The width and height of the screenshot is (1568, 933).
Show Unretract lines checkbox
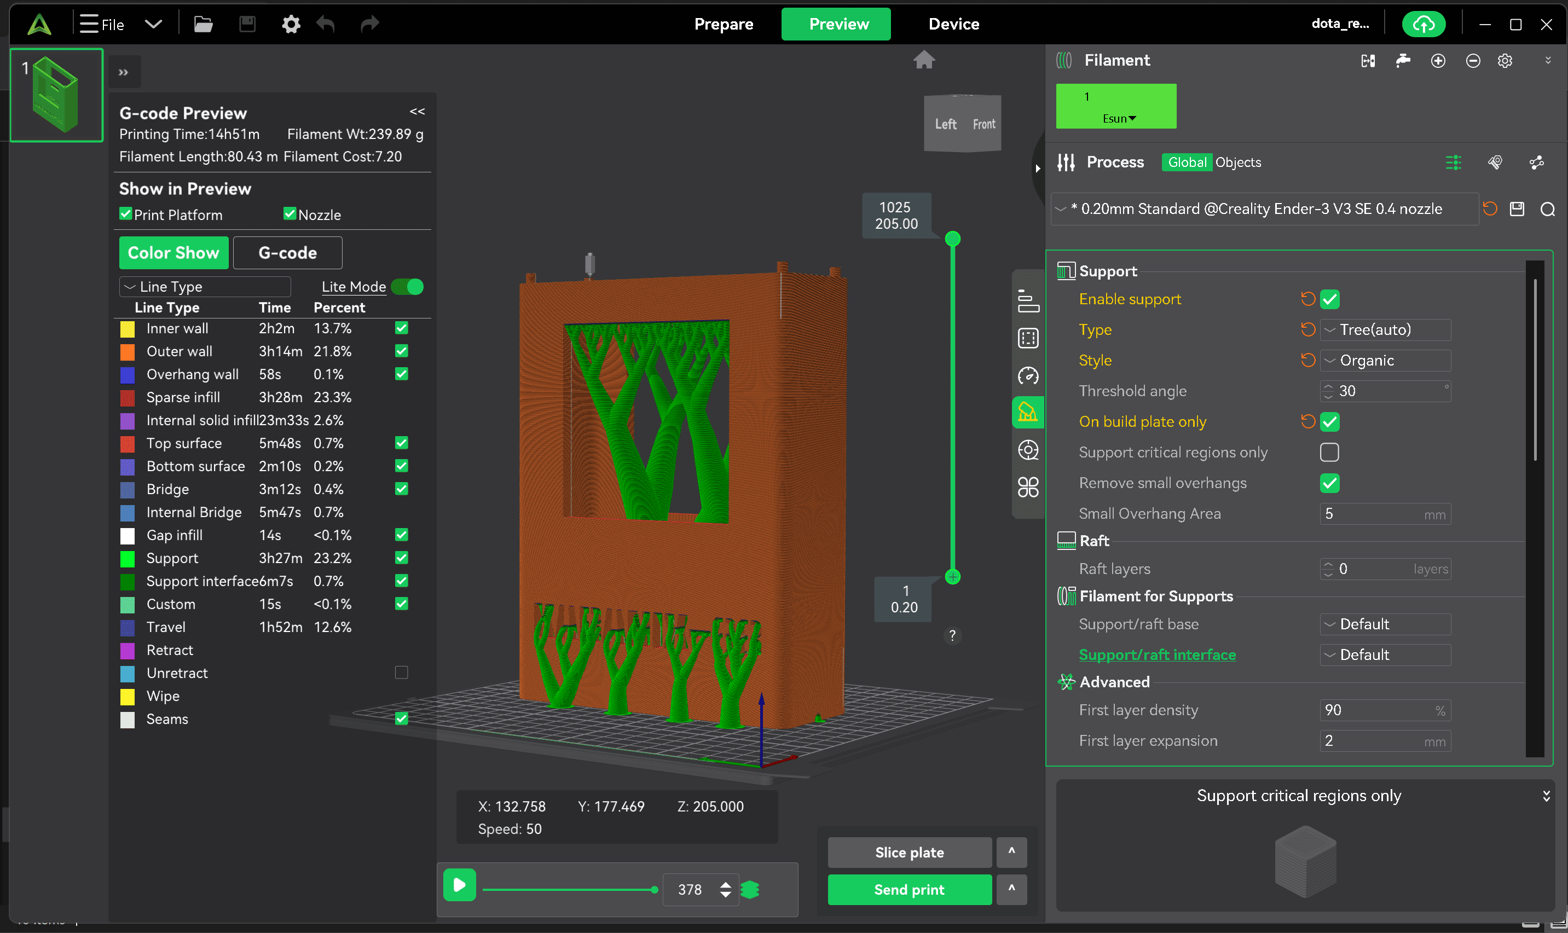(x=401, y=673)
